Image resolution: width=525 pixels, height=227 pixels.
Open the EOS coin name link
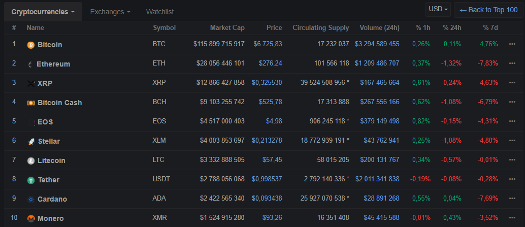point(45,122)
